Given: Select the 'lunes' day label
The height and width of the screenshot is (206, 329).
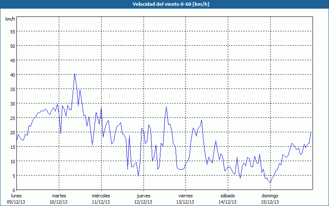Looking at the screenshot, I should (x=16, y=196).
